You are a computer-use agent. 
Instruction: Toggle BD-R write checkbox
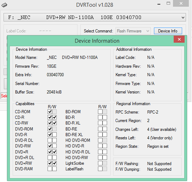[x=105, y=117]
